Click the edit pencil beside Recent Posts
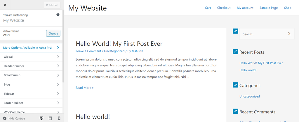This screenshot has width=299, height=122. (235, 52)
